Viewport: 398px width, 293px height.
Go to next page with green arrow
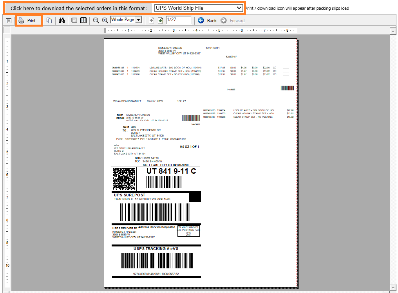(161, 20)
